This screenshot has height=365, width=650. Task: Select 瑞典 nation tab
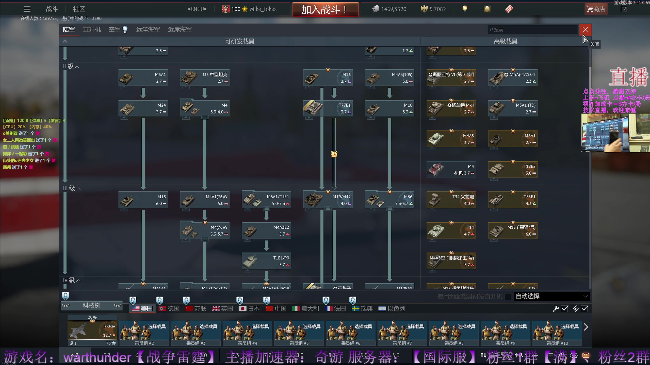coord(362,309)
